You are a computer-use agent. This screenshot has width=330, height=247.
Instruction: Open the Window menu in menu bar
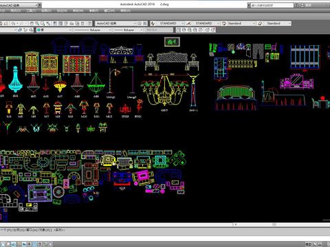109,10
